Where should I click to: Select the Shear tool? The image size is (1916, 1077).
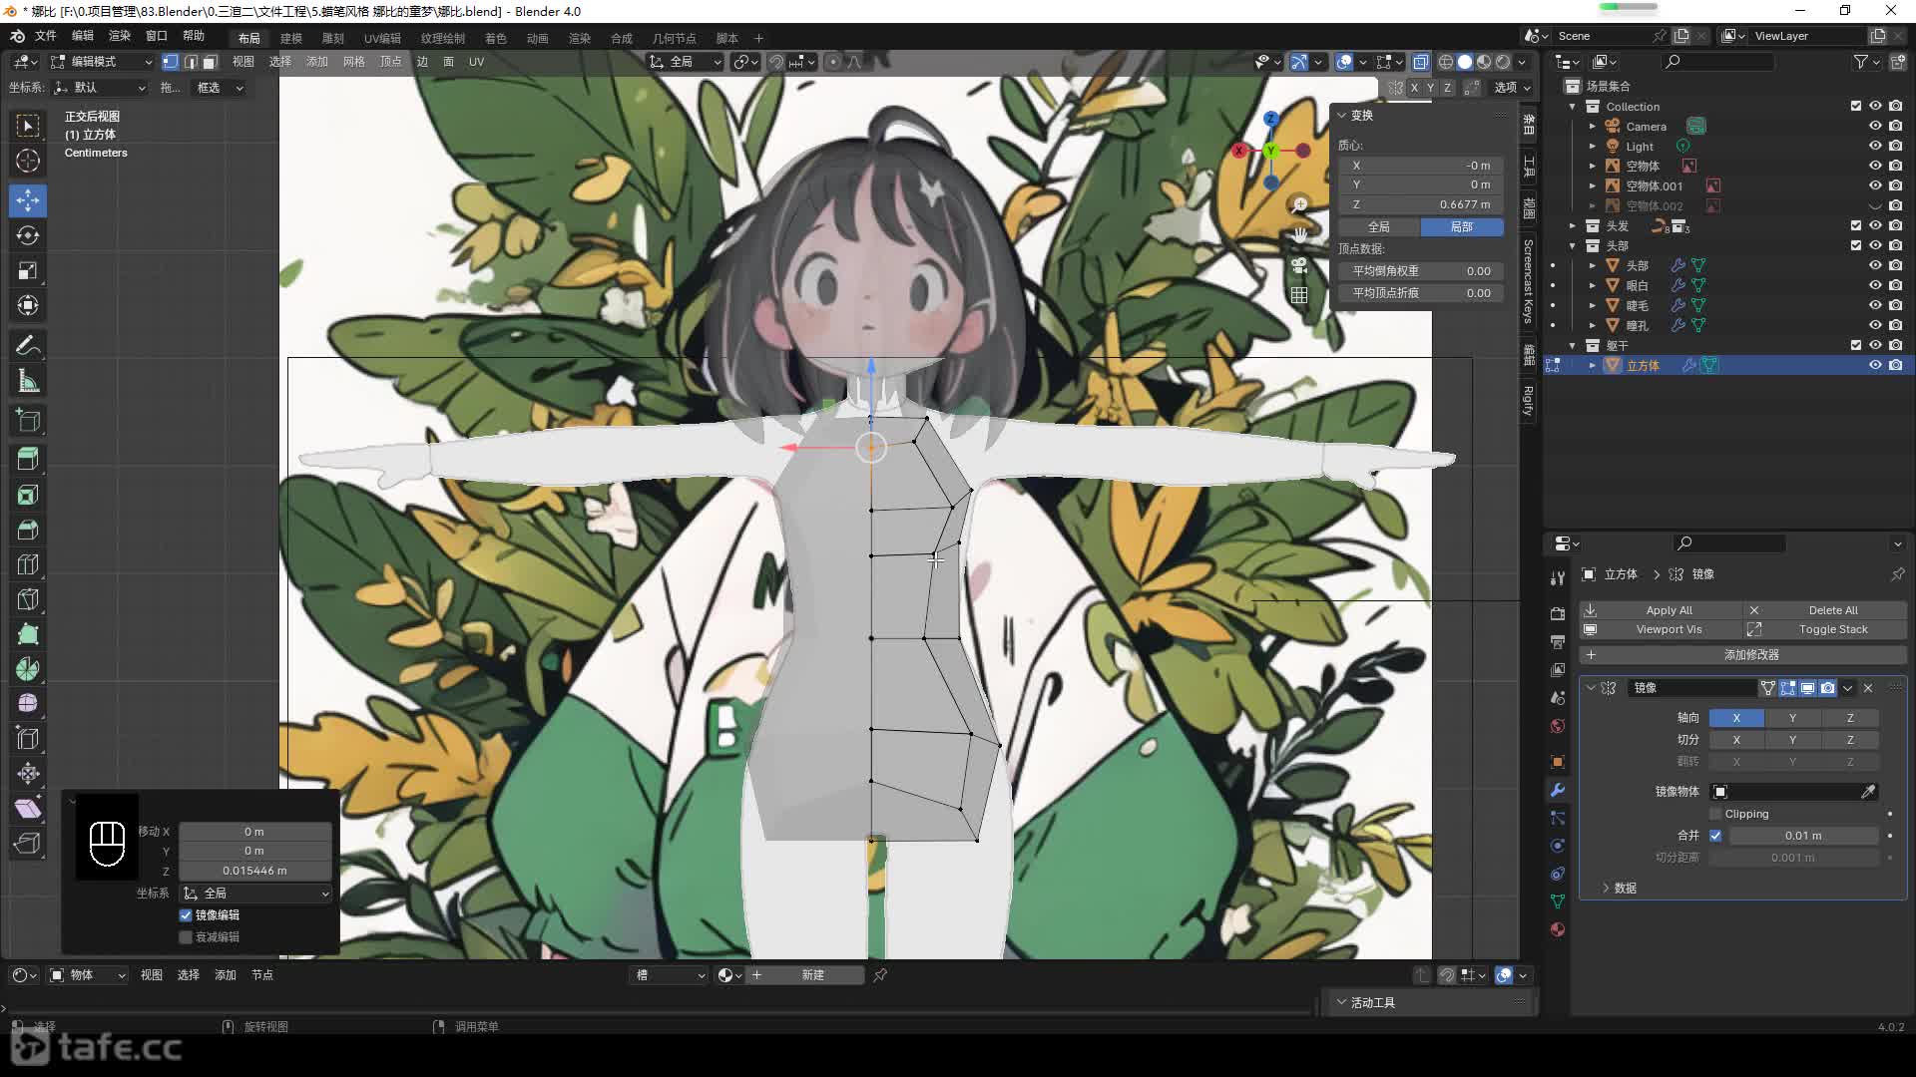pos(28,809)
